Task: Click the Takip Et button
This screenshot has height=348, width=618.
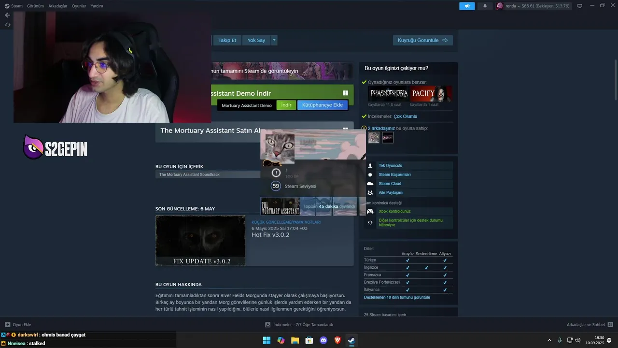Action: click(227, 40)
